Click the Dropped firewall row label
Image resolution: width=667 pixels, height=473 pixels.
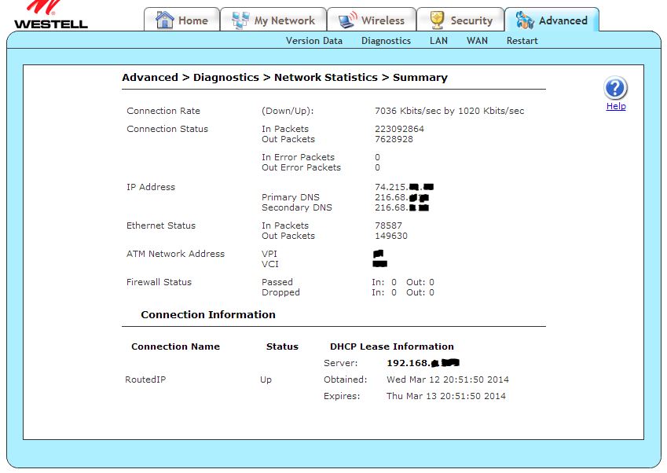[x=280, y=292]
